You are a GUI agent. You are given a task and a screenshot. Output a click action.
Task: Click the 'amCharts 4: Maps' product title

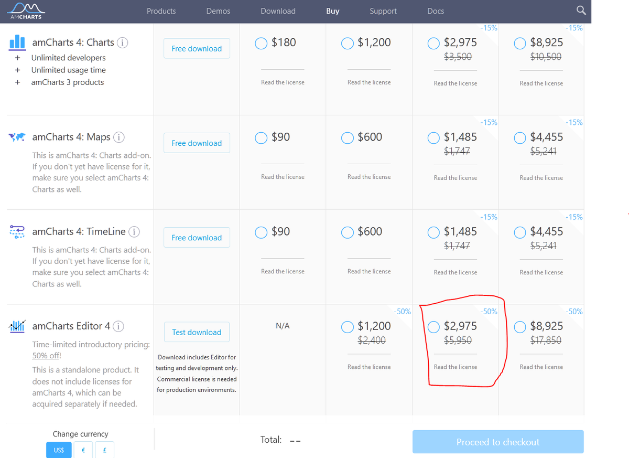(71, 137)
